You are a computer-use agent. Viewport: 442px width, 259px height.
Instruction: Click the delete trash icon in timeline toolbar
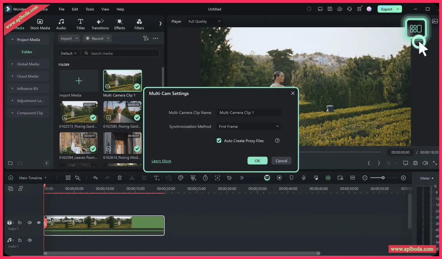(120, 178)
